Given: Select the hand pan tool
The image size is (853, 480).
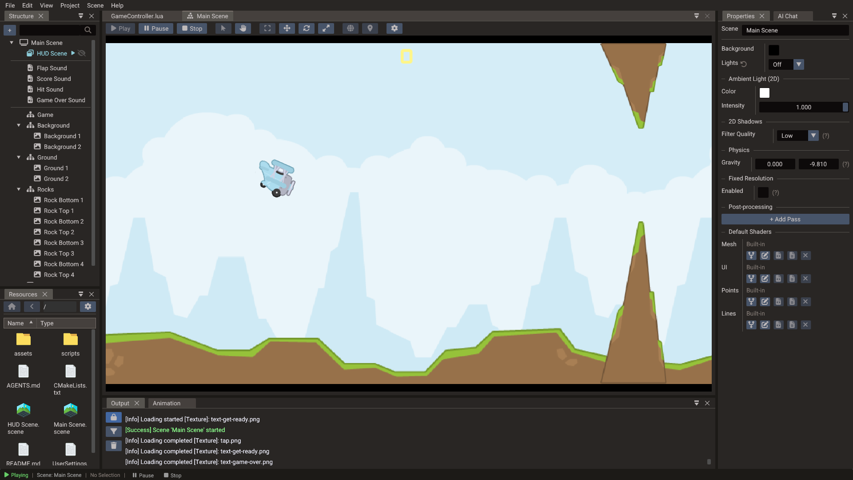Looking at the screenshot, I should [243, 28].
